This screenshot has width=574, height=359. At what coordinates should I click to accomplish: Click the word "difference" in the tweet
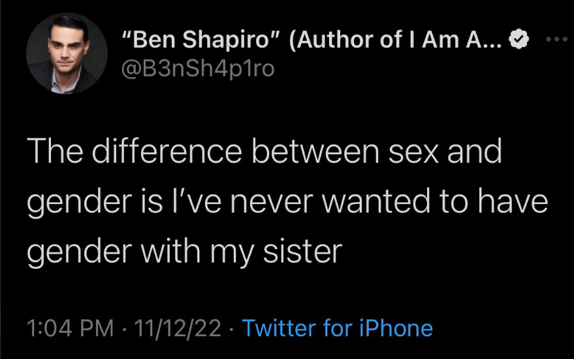pyautogui.click(x=169, y=153)
